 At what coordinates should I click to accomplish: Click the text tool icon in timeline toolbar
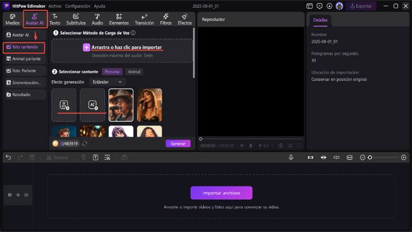(95, 157)
